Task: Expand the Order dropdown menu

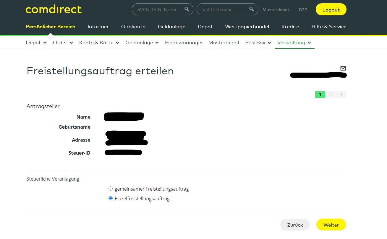Action: coord(63,43)
